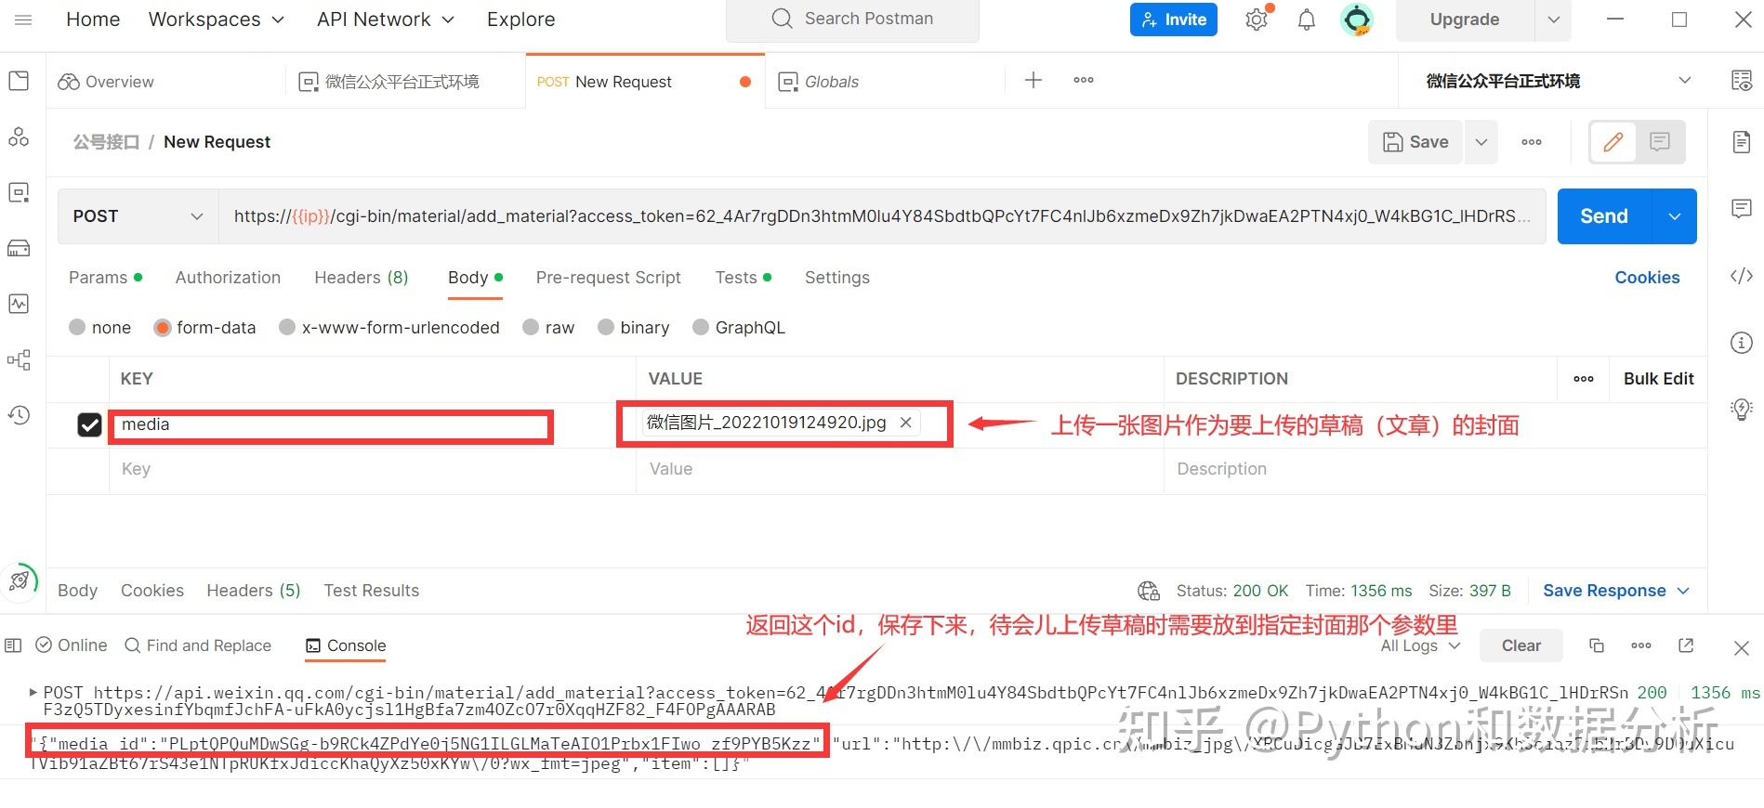Image resolution: width=1764 pixels, height=808 pixels.
Task: Open tab options ellipsis menu
Action: pyautogui.click(x=1084, y=81)
